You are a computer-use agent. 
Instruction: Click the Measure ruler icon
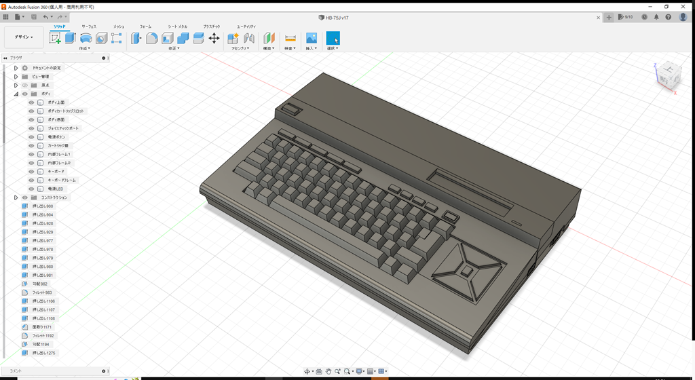(x=290, y=38)
